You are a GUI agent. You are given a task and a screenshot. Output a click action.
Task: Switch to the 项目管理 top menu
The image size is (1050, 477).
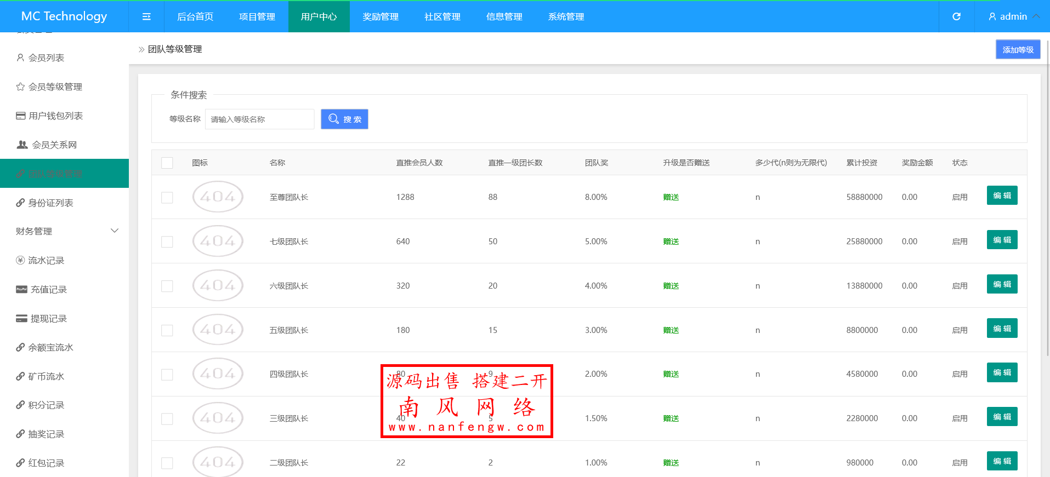(257, 16)
